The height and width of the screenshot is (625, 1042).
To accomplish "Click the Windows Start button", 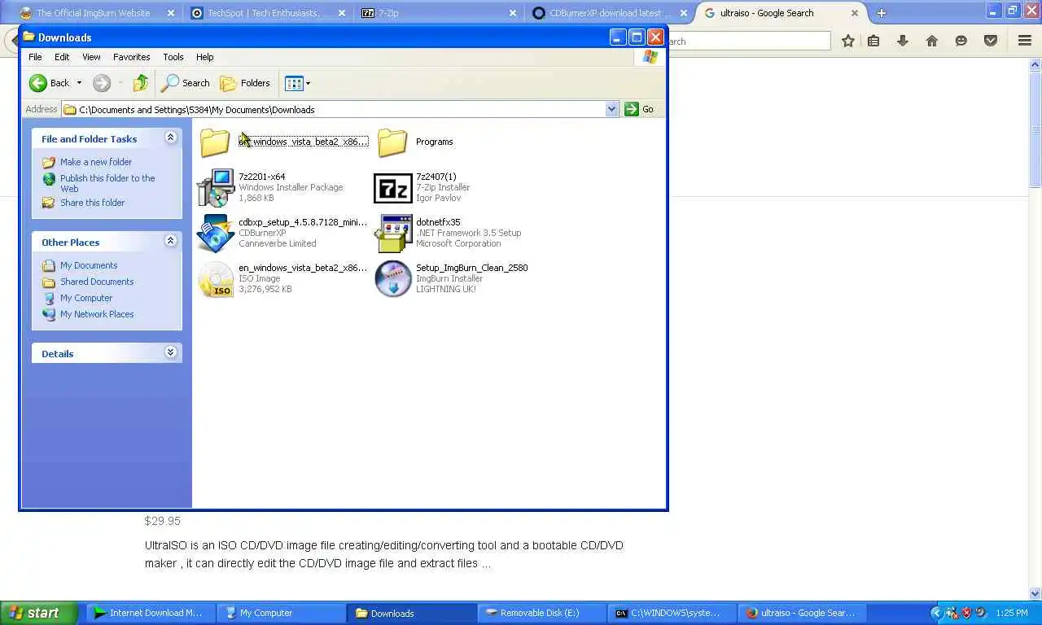I will tap(38, 613).
